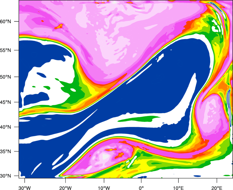Screen dimensions: 233x190
Task: Click the 45°N latitude label
Action: (6, 102)
